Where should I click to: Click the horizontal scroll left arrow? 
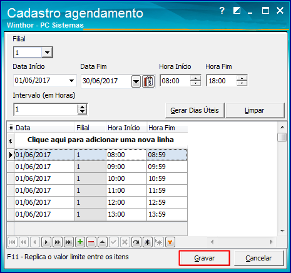212,242
